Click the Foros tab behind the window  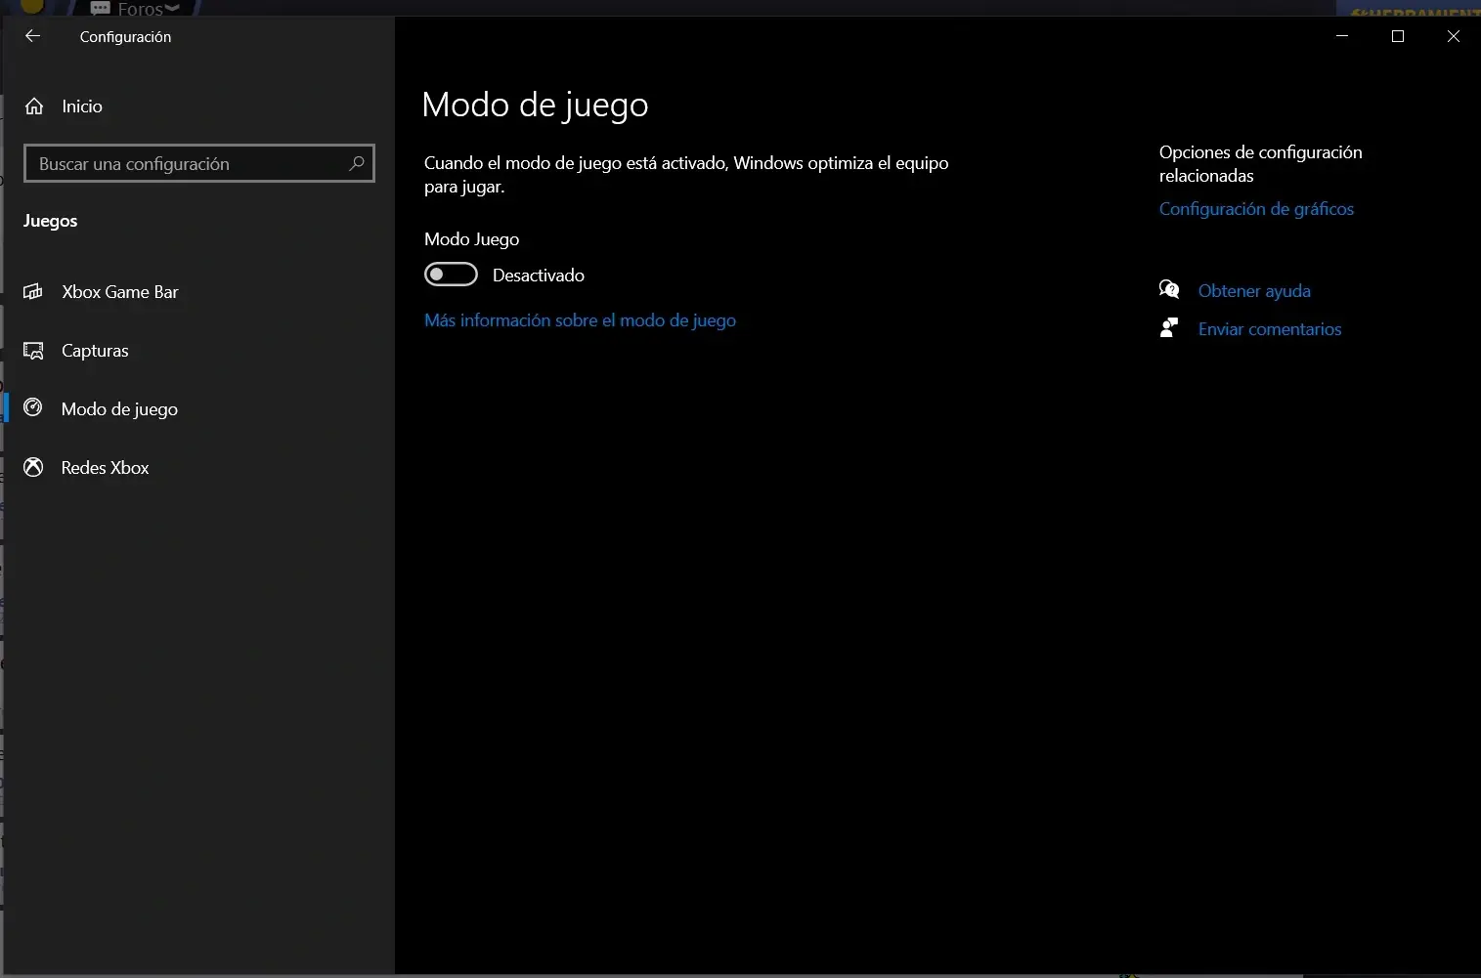point(137,8)
